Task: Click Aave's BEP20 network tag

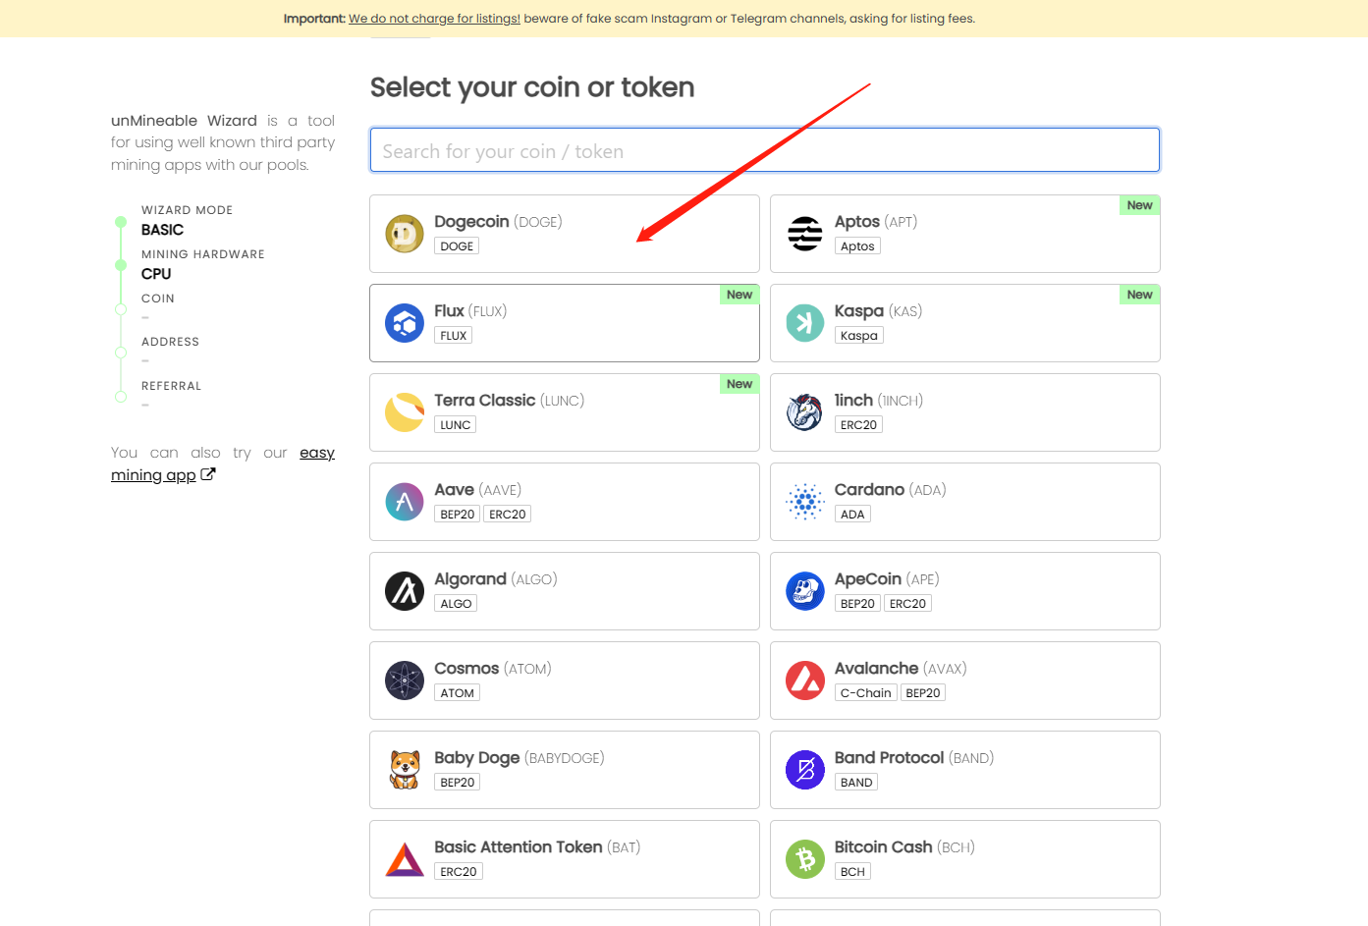Action: tap(458, 515)
